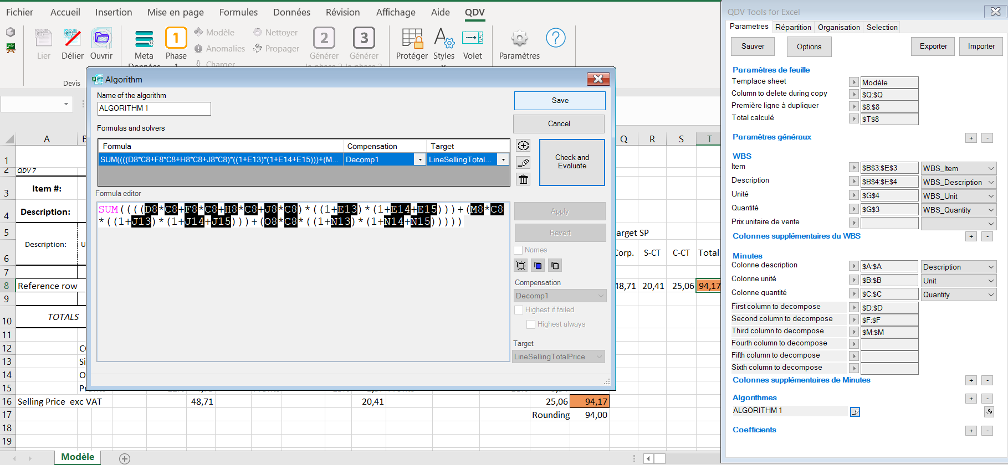Image resolution: width=1008 pixels, height=465 pixels.
Task: Delete the selected formula
Action: click(523, 179)
